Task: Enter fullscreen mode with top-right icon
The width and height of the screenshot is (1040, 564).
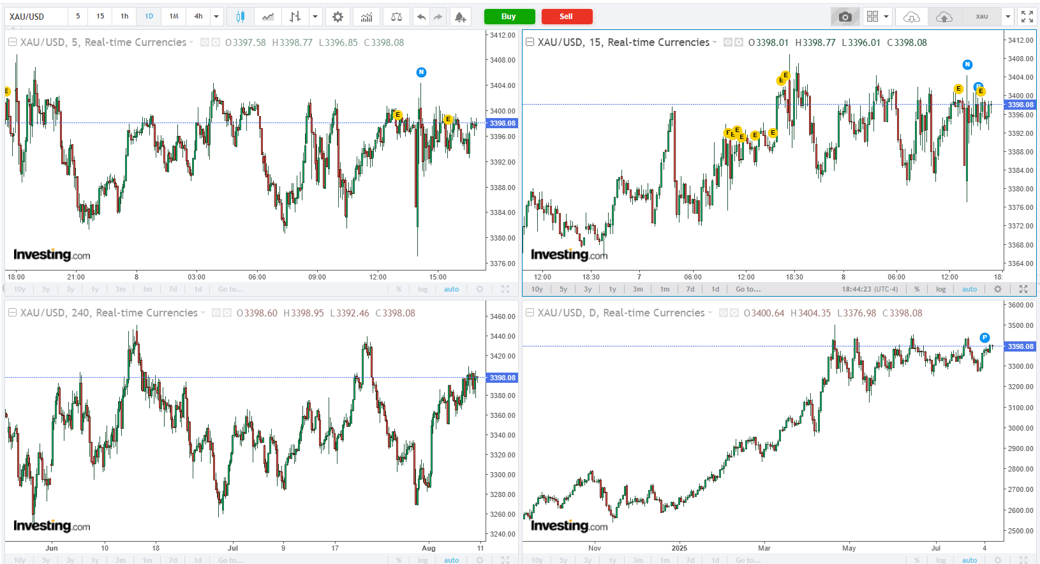Action: [x=1027, y=17]
